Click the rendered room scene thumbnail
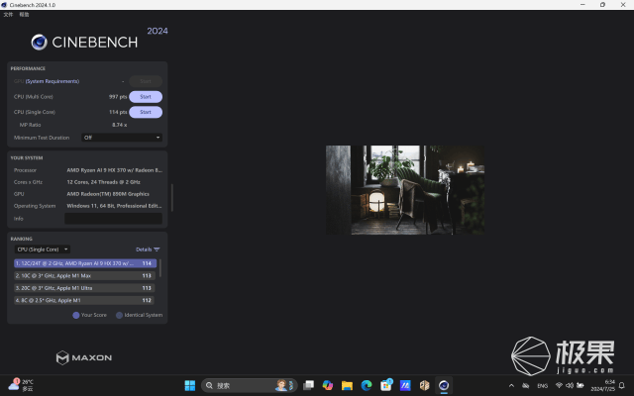Screen dimensions: 634x396 405,190
